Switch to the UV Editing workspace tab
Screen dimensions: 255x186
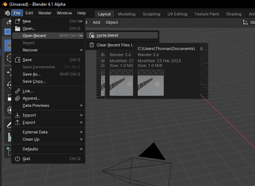tap(177, 14)
